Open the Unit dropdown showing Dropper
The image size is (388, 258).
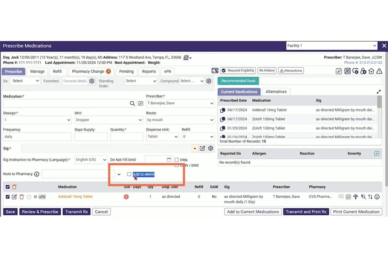coord(109,120)
